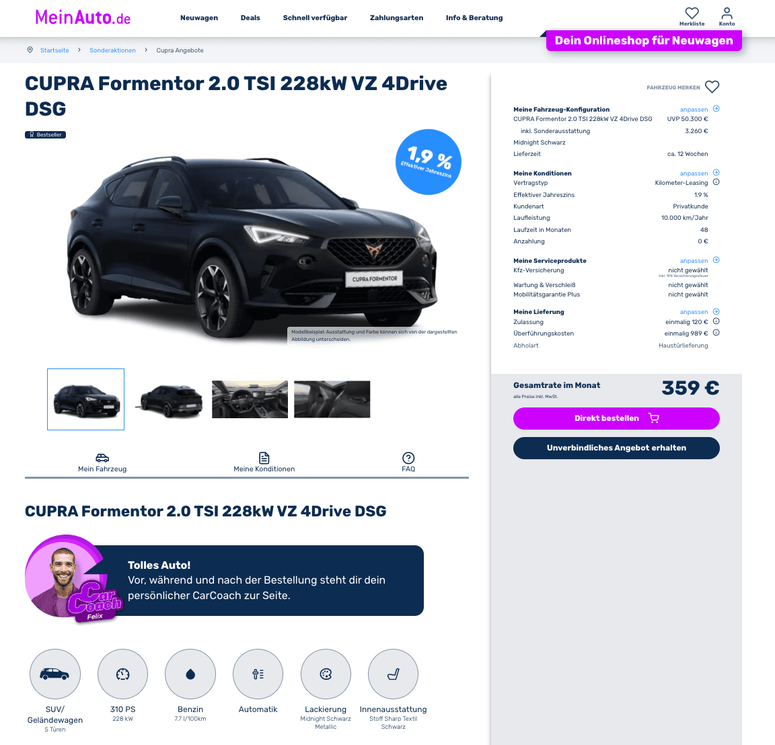
Task: Go to Sonderaktionen breadcrumb link
Action: point(112,50)
